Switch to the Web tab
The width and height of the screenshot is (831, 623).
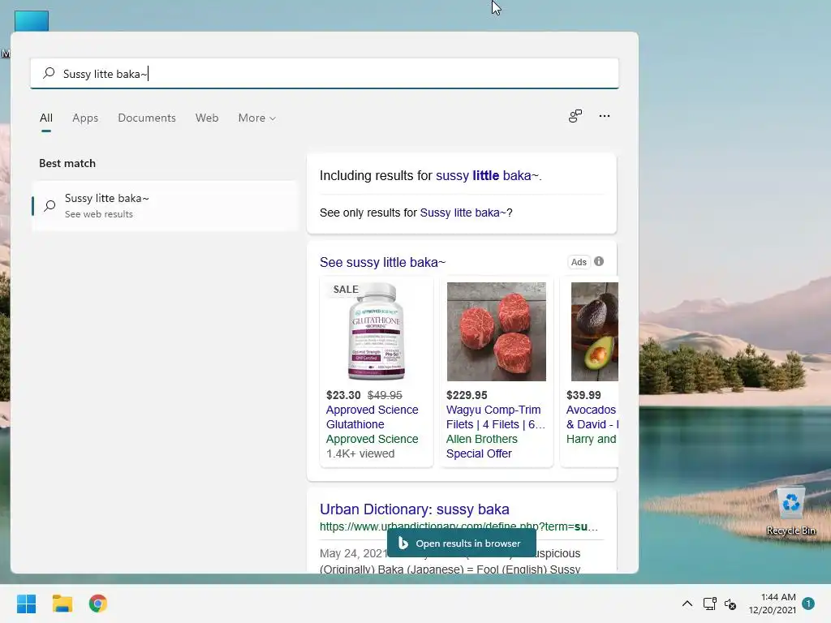pyautogui.click(x=207, y=118)
